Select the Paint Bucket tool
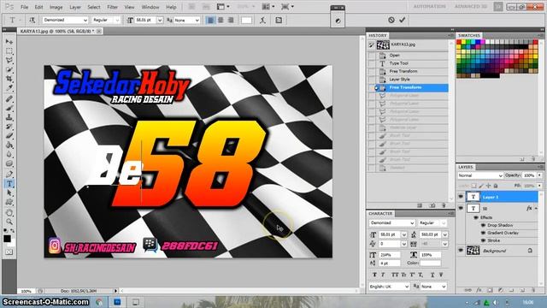The height and width of the screenshot is (308, 547). (x=9, y=145)
